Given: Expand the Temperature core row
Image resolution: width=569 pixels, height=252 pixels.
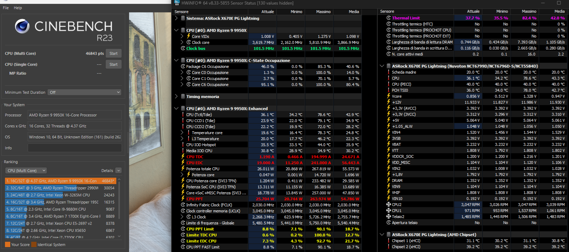Looking at the screenshot, I should tap(182, 133).
